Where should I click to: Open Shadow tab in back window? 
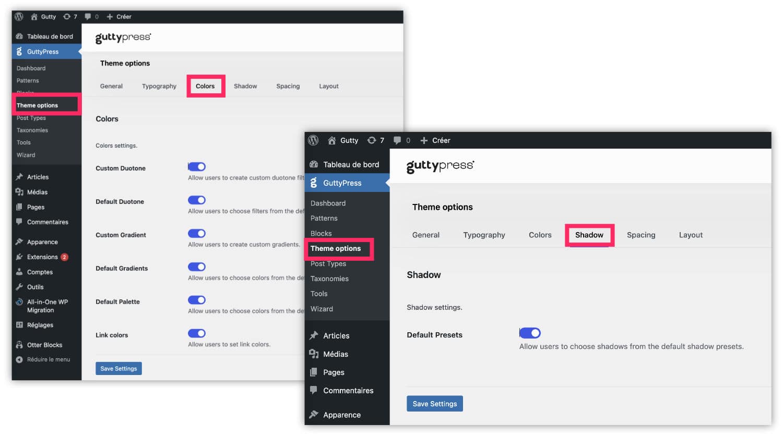pos(245,86)
